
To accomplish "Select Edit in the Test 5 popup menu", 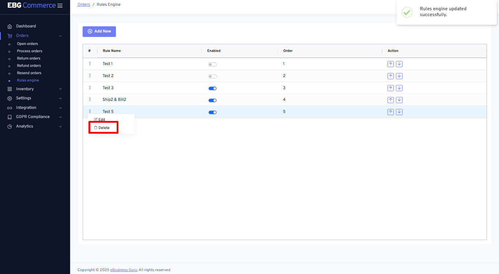I will (101, 119).
